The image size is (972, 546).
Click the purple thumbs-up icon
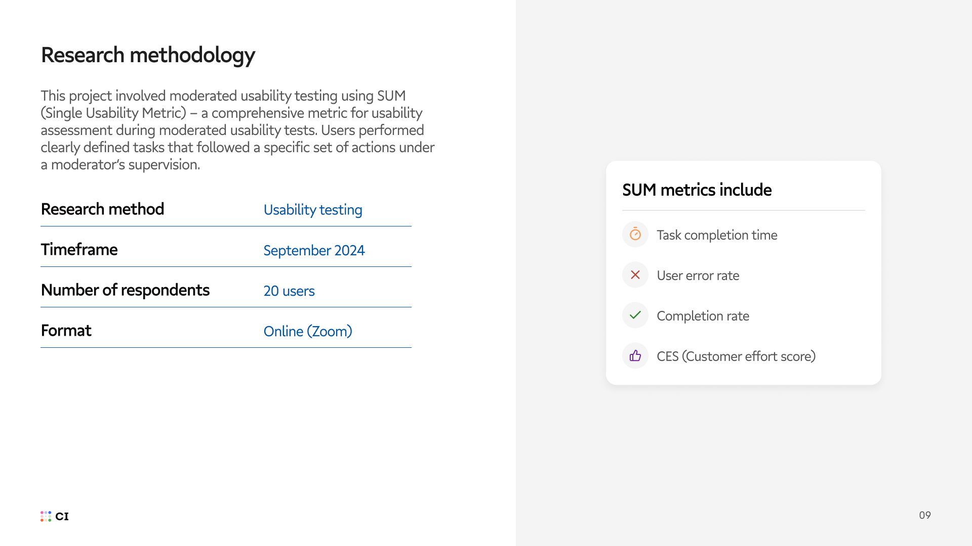pos(635,356)
